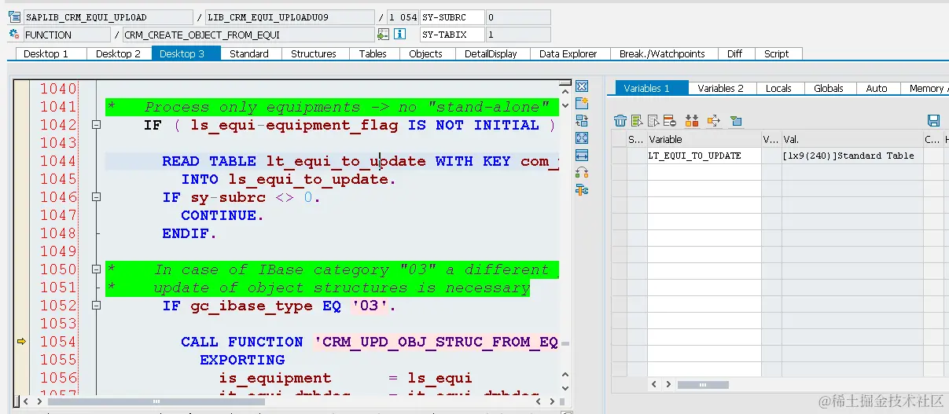Collapse the IF block at line 1046

click(x=96, y=197)
